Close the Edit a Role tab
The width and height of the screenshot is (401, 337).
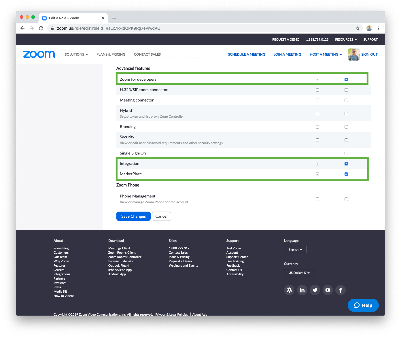(x=103, y=18)
